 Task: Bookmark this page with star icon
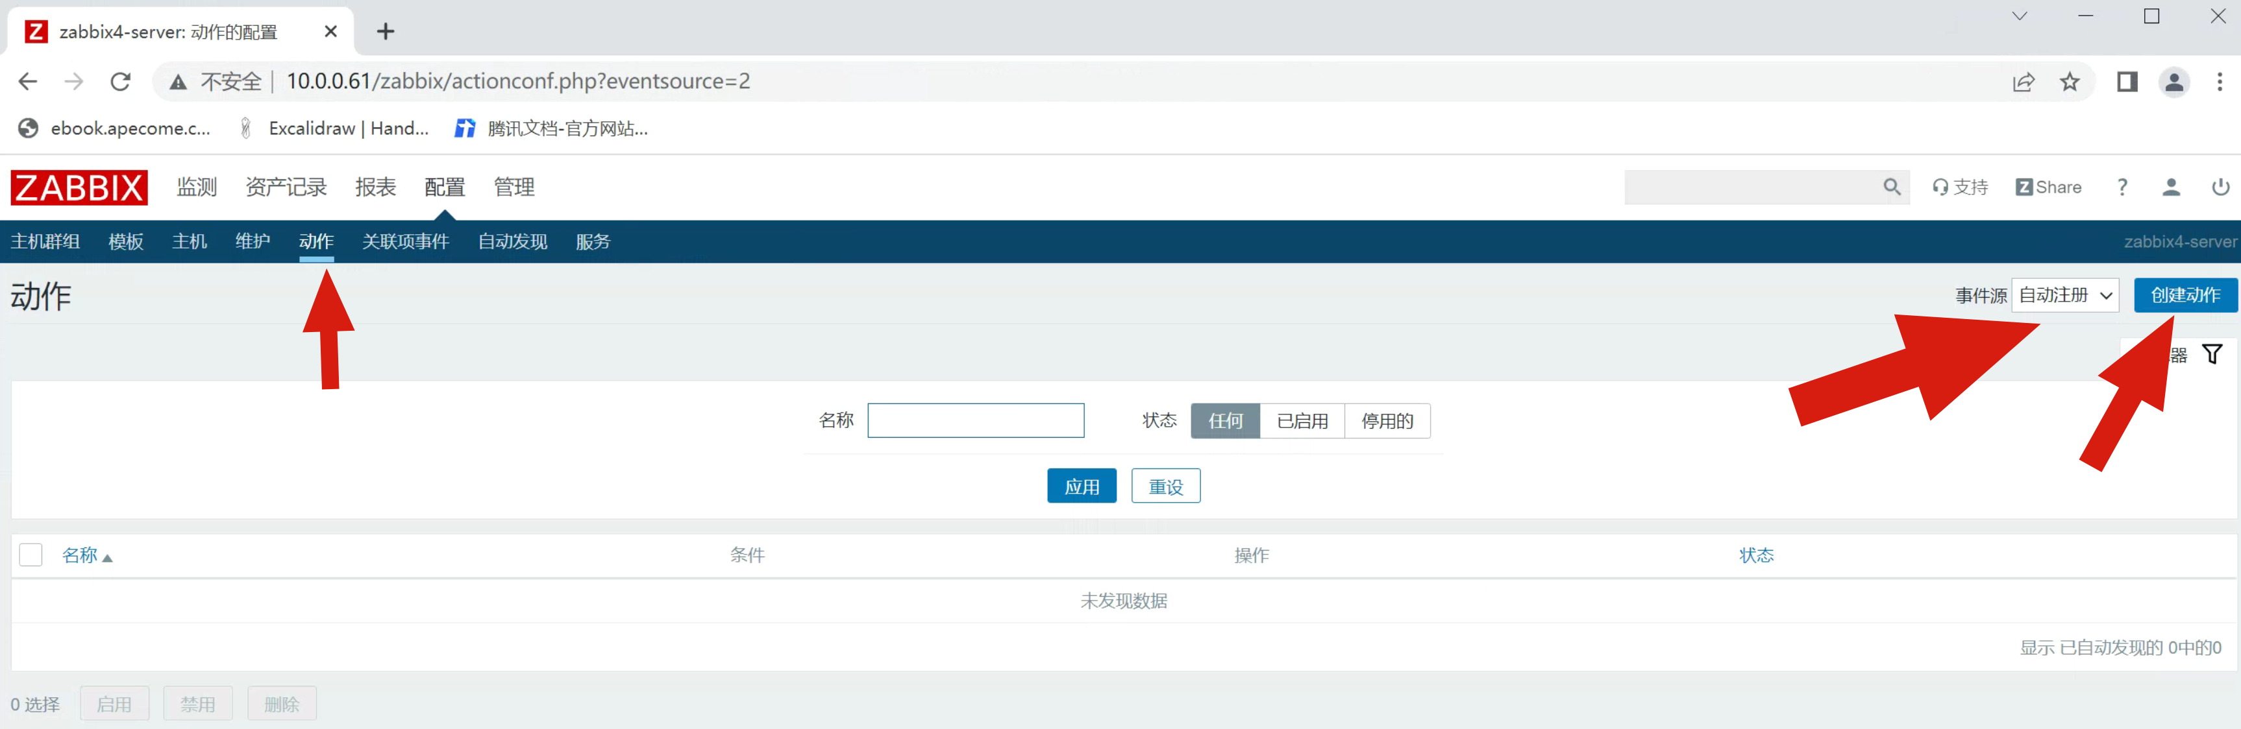click(x=2069, y=82)
